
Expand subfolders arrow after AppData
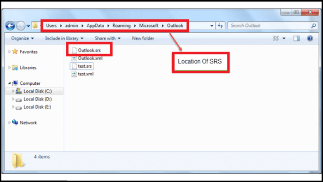[108, 26]
